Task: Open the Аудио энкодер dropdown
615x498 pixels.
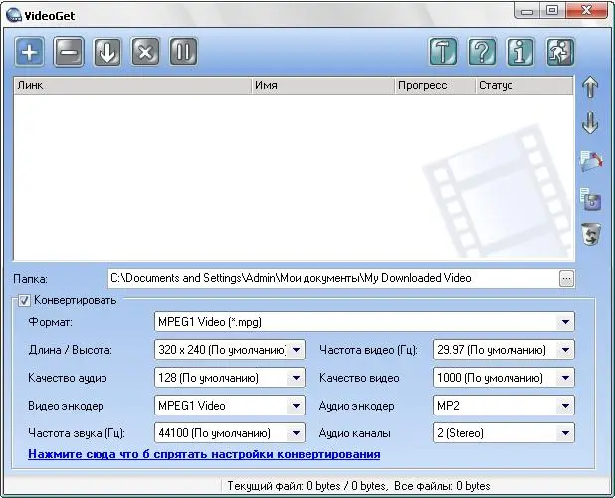Action: click(565, 406)
